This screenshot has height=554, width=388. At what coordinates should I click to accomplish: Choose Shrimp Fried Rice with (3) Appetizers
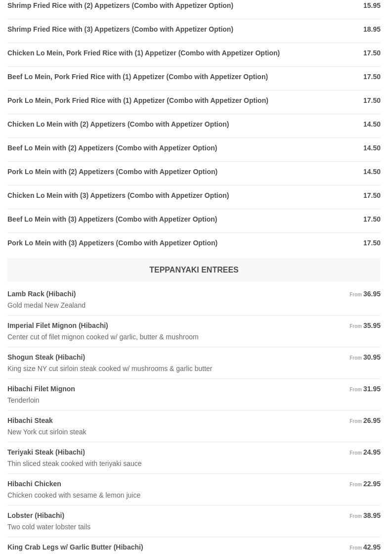pyautogui.click(x=120, y=29)
